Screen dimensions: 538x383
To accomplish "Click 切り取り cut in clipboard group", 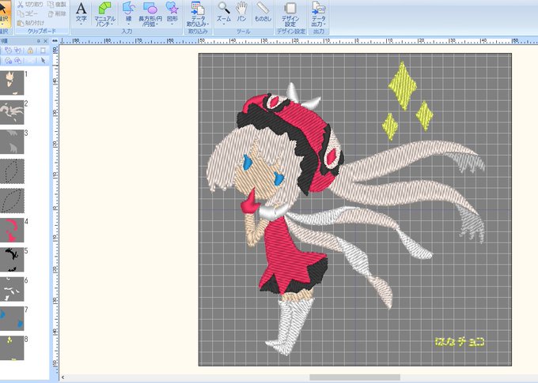I will (30, 5).
